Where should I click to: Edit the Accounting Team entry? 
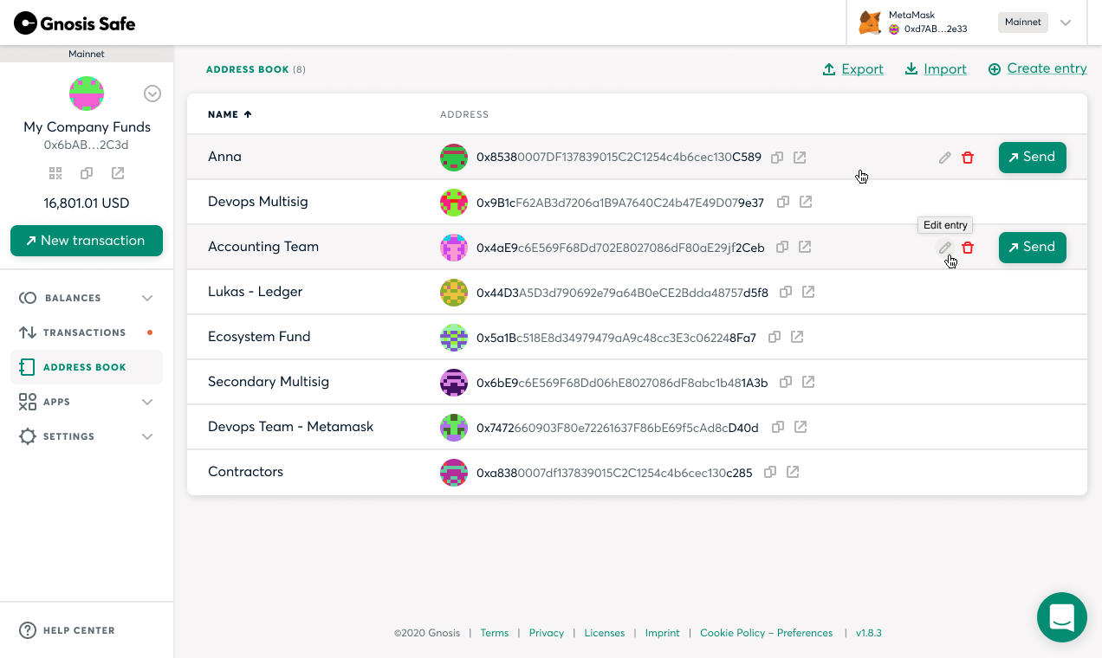[x=945, y=248]
